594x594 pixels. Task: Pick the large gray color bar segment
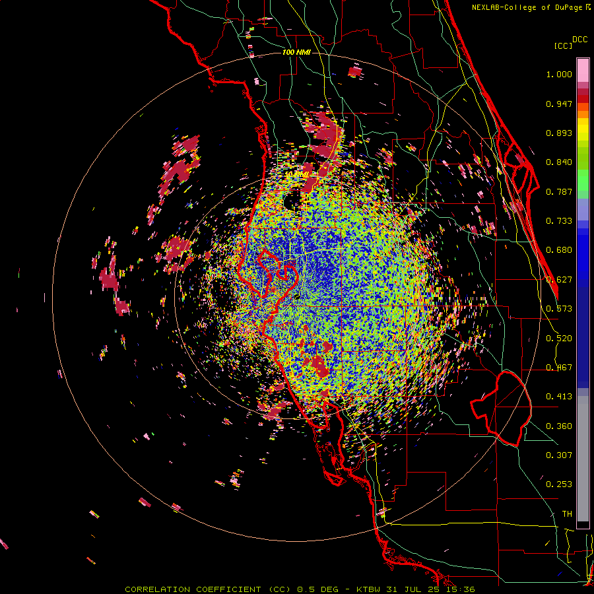point(583,459)
